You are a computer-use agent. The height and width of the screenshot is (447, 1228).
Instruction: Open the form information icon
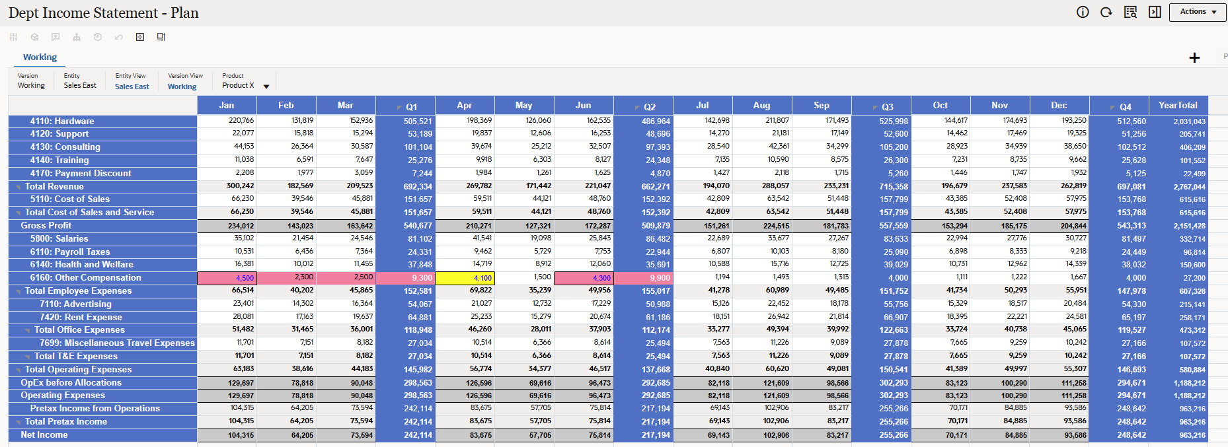(x=1083, y=12)
